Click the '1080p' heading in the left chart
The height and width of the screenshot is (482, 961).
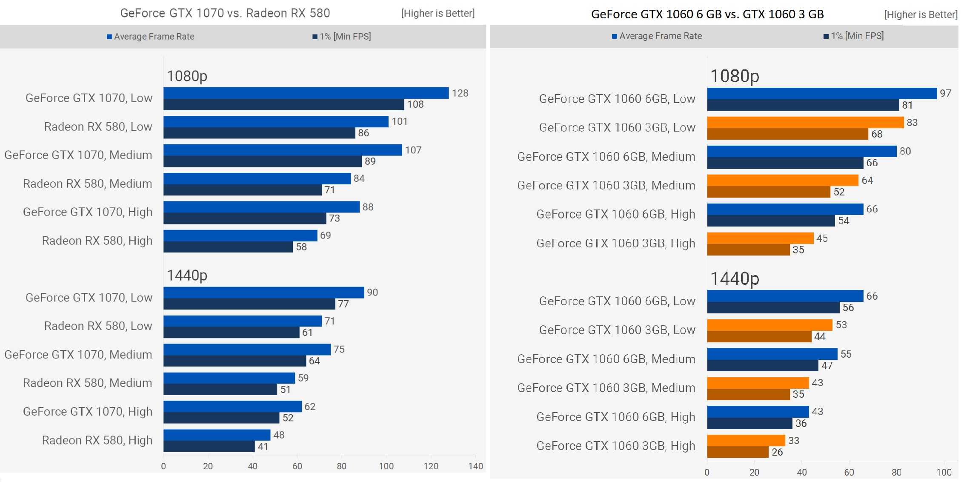pyautogui.click(x=187, y=76)
